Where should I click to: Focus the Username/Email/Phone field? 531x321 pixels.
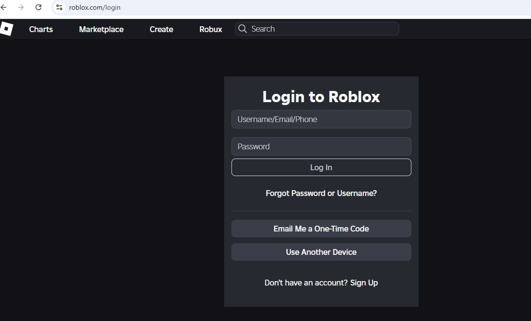pos(321,119)
